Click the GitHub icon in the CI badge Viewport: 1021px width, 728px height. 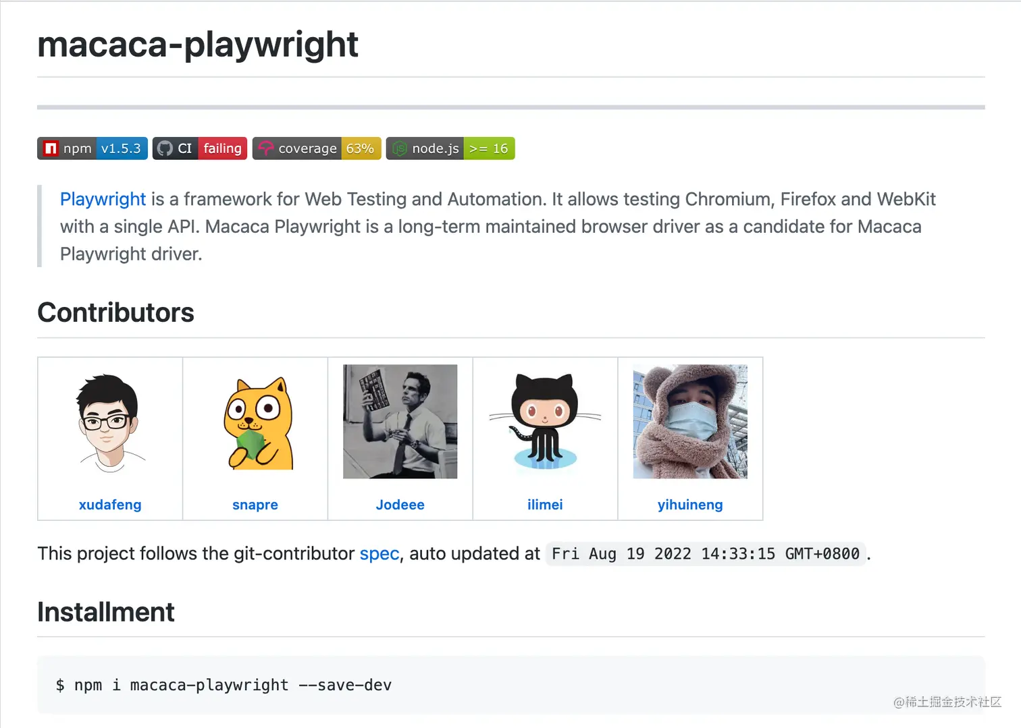(165, 148)
